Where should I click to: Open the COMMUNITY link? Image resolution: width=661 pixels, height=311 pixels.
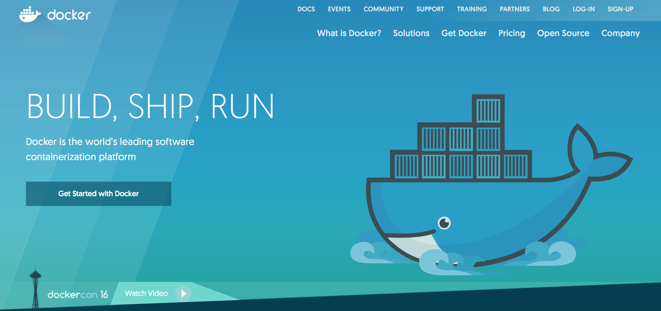[x=383, y=9]
